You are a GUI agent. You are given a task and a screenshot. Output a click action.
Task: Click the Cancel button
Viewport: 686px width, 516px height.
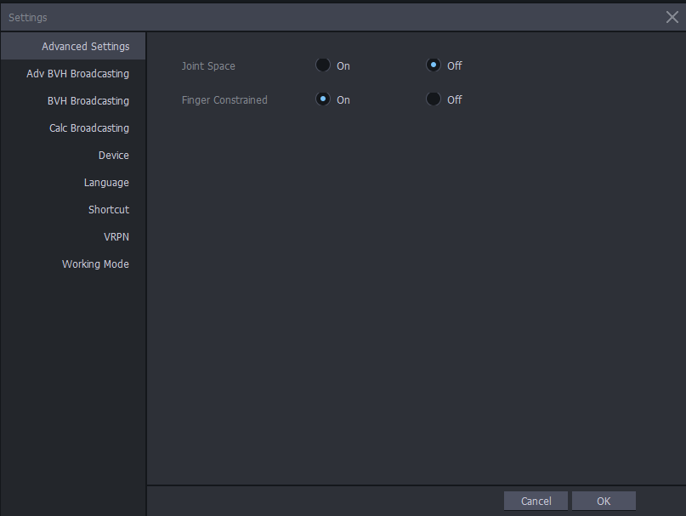[536, 501]
